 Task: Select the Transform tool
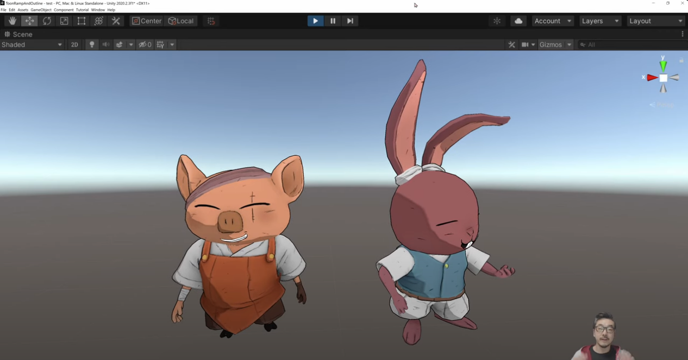(99, 21)
